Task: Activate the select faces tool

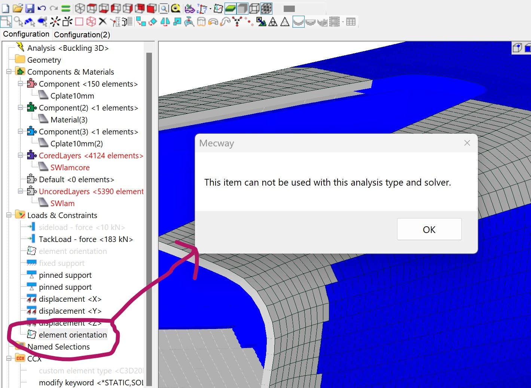Action: 30,21
